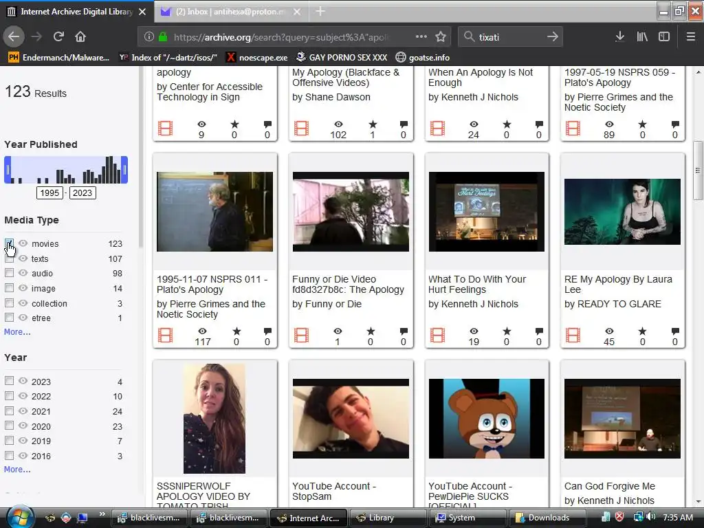Open the library bookshelf toolbar icon
Screen dimensions: 704x528
(642, 37)
